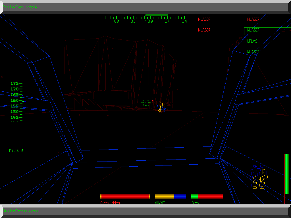This screenshot has width=291, height=218.
Task: Click the white marker on speed gauge
Action: tap(23, 102)
